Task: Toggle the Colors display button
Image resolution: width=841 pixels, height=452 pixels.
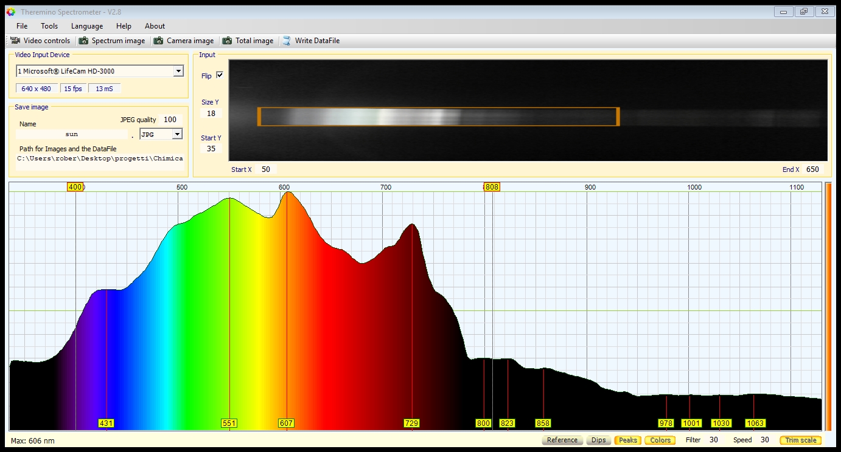Action: tap(660, 440)
